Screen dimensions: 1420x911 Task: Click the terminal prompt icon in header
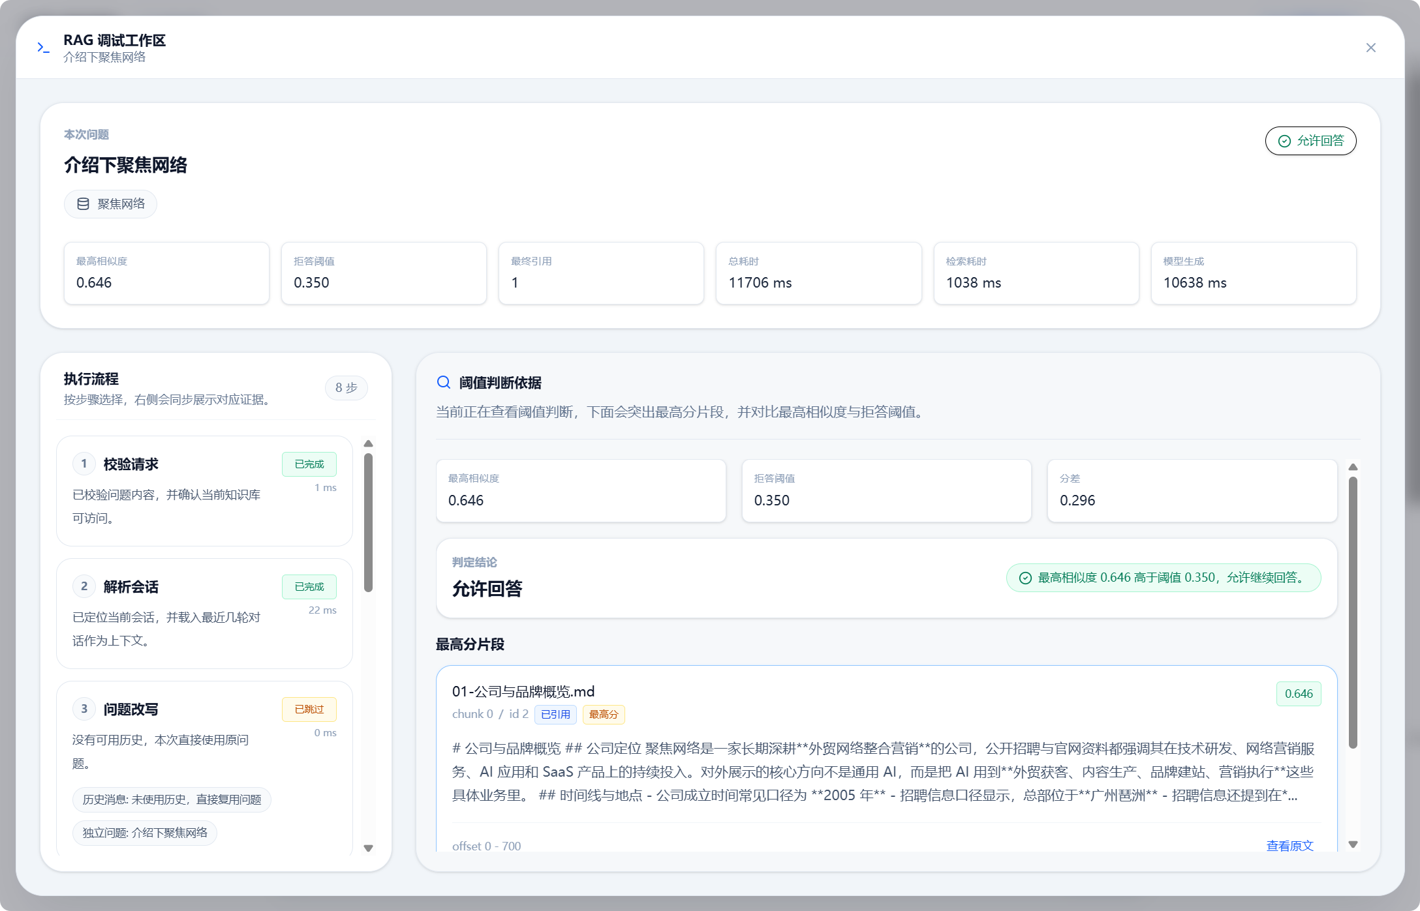43,48
